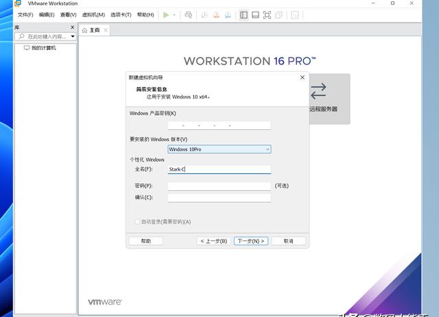
Task: Switch to the 主页 tab
Action: click(95, 30)
